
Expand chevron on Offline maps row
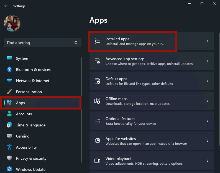[x=208, y=101]
